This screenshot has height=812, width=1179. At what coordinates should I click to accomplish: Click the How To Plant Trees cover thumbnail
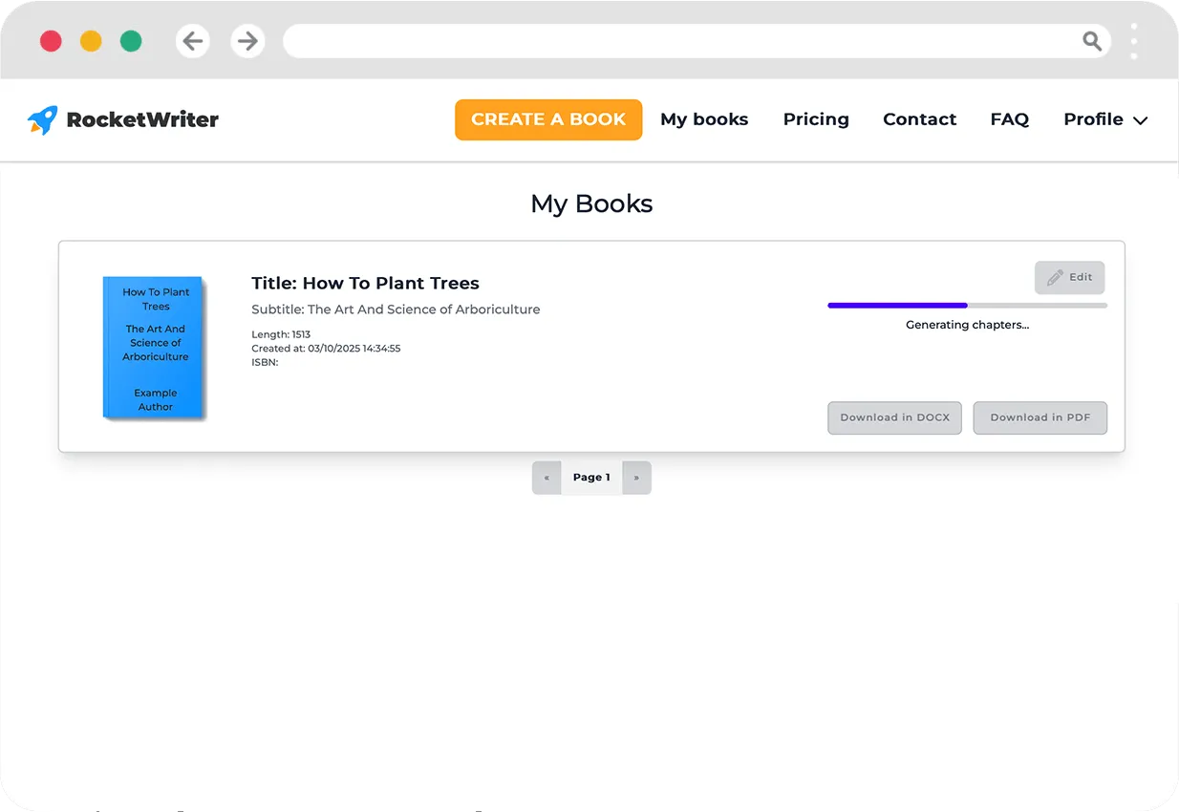coord(153,348)
